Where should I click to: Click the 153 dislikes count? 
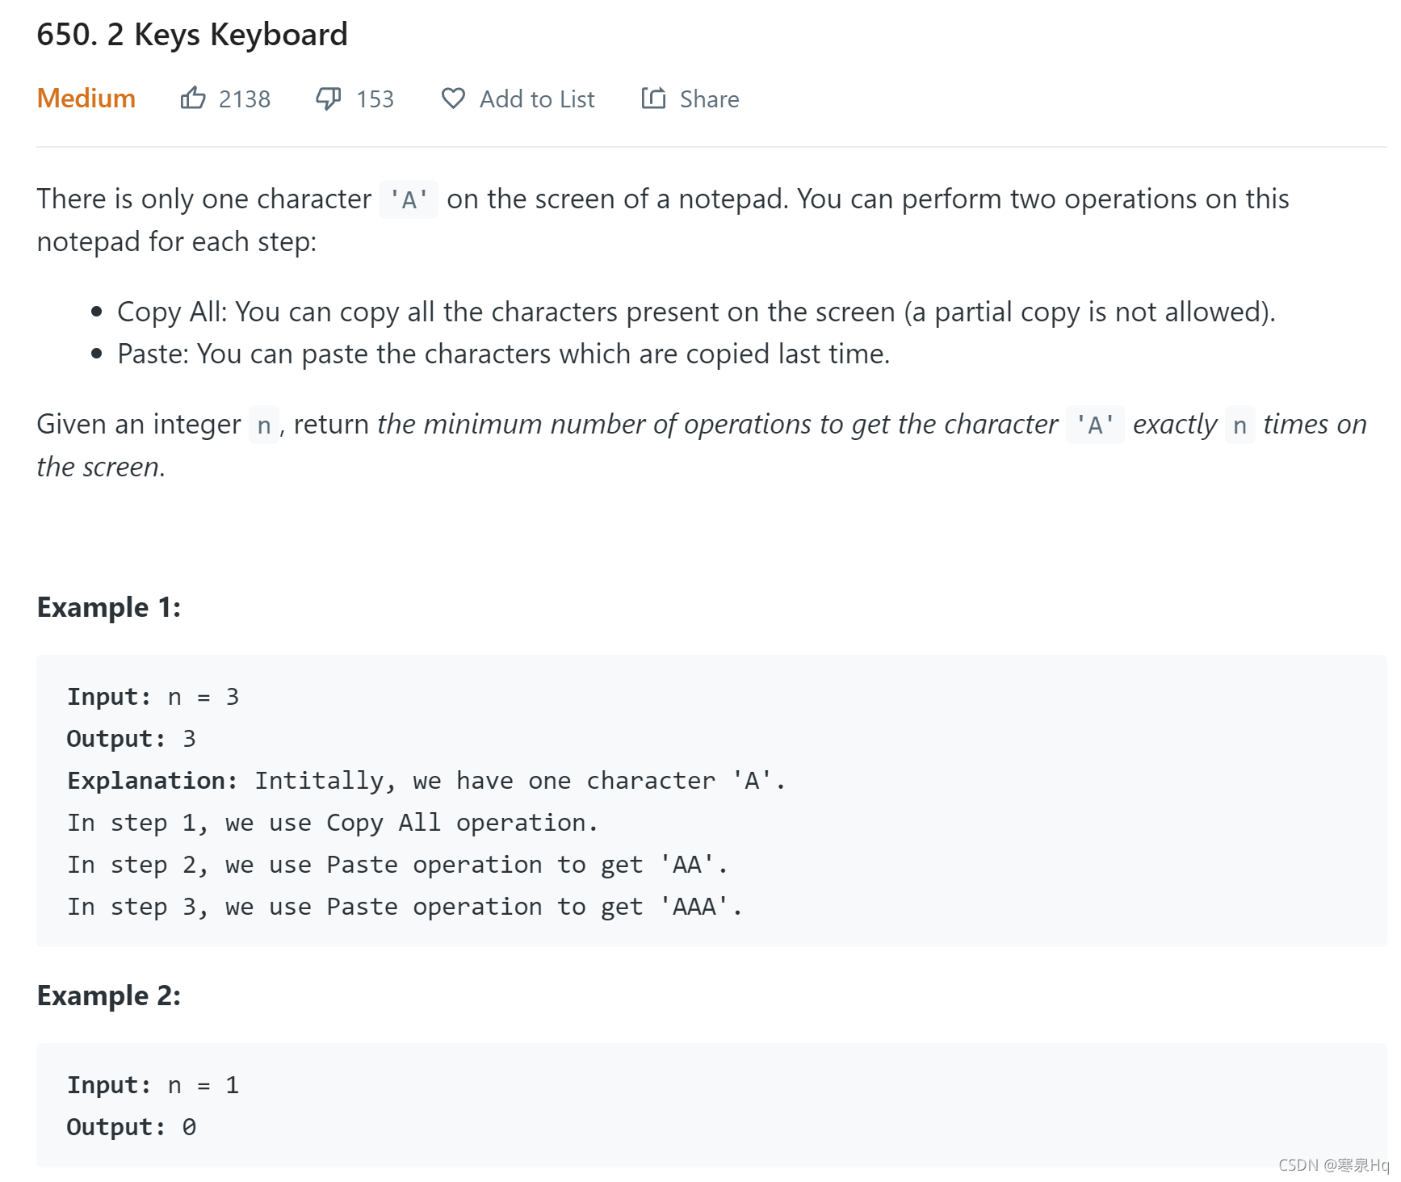tap(375, 99)
